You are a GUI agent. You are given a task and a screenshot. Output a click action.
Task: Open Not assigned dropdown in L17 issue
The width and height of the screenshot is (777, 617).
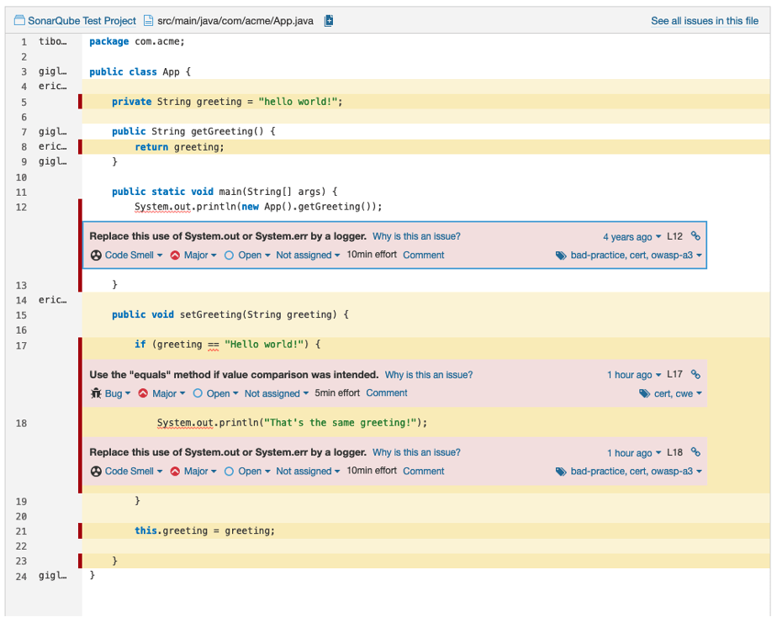[277, 393]
